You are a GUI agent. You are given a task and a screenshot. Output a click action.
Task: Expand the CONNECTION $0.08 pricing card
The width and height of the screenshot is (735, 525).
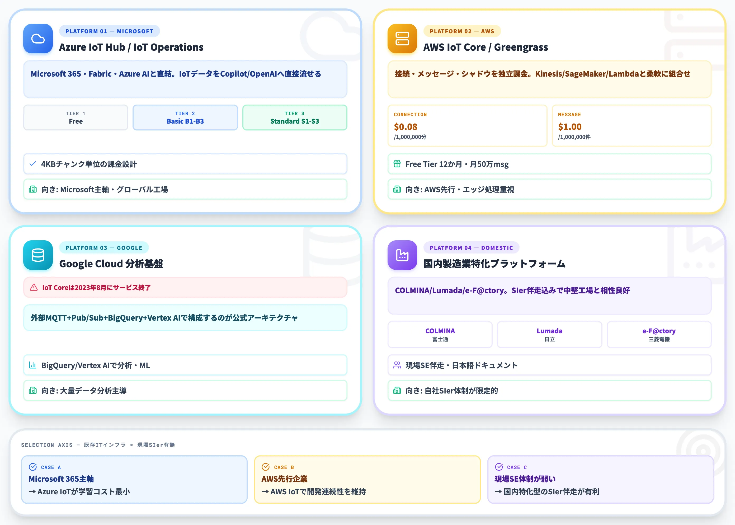467,126
